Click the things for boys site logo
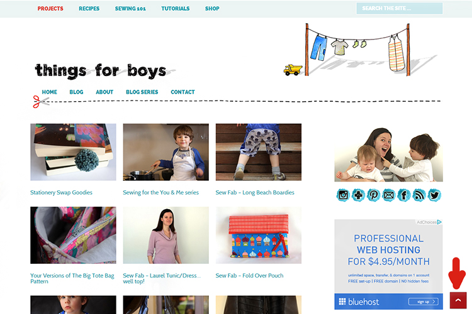The image size is (472, 314). 101,70
